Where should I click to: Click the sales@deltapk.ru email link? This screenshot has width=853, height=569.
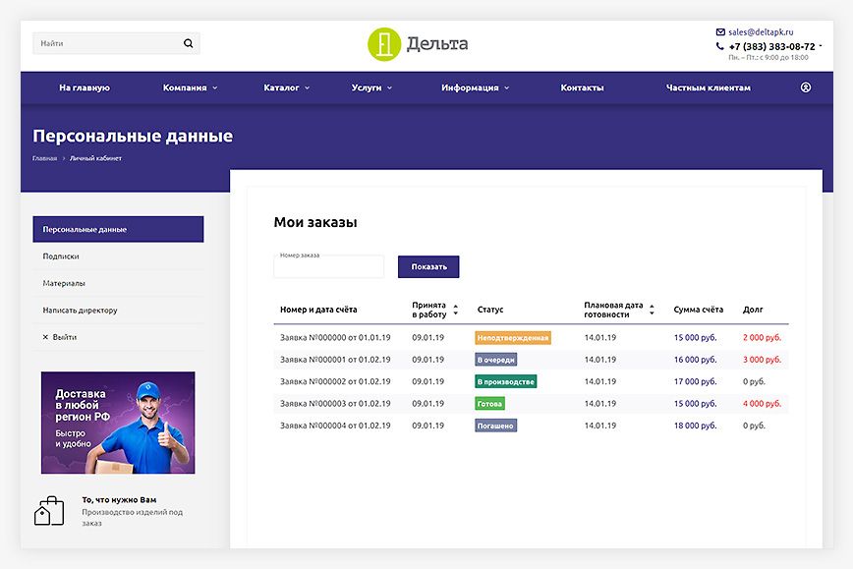[x=761, y=32]
